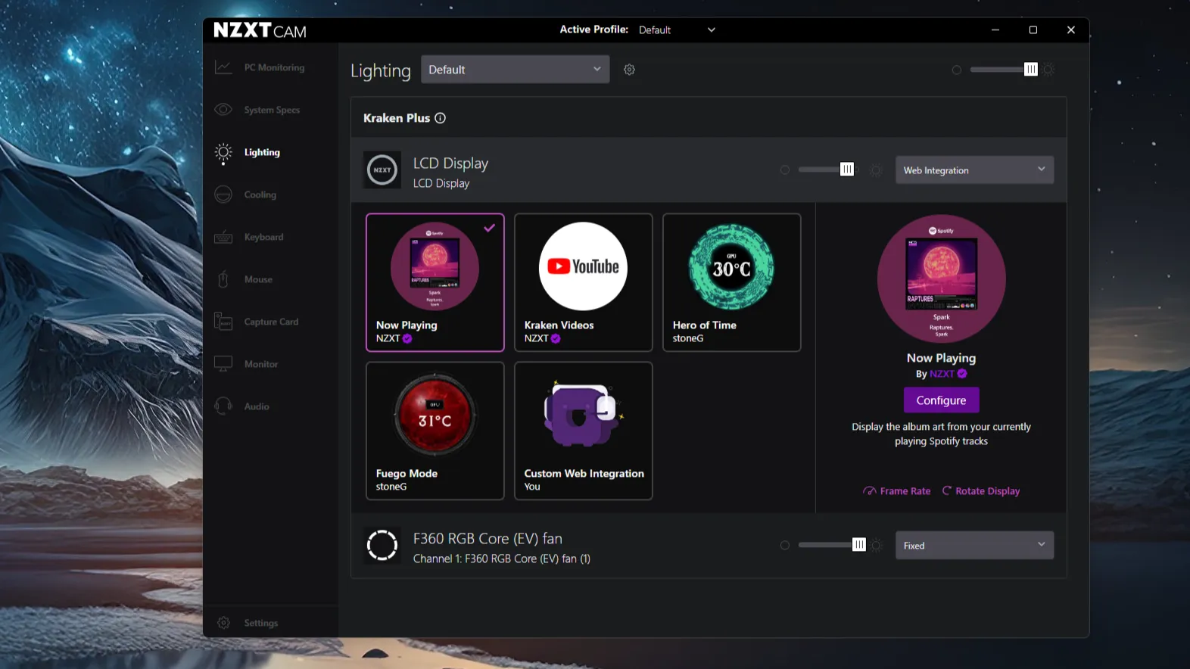
Task: Open the Fixed lighting mode dropdown
Action: coord(974,546)
